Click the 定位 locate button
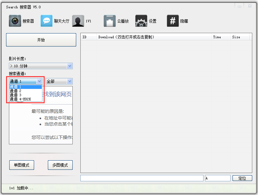The height and width of the screenshot is (195, 258). (242, 178)
